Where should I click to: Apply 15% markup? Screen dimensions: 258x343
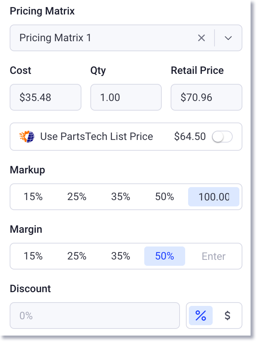33,197
